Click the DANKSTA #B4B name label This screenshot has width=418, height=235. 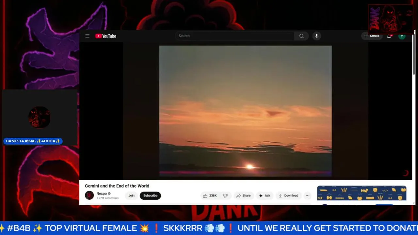click(33, 141)
